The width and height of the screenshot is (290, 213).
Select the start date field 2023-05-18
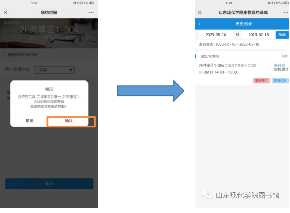(215, 35)
